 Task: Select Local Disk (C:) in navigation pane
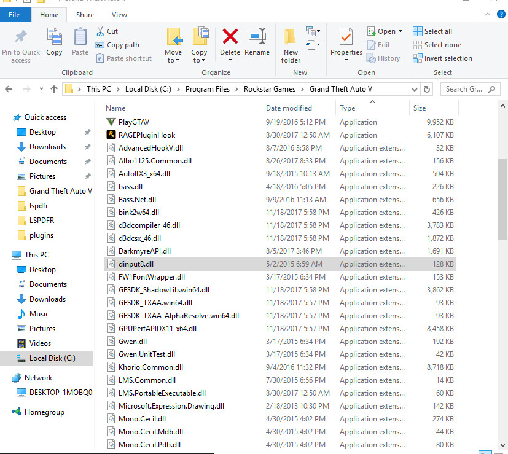46,358
